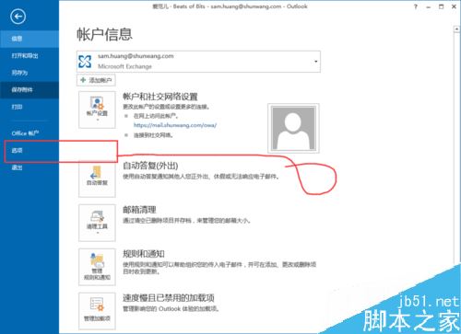Image resolution: width=461 pixels, height=334 pixels.
Task: Choose 退出 (Exit) in the sidebar
Action: point(30,167)
